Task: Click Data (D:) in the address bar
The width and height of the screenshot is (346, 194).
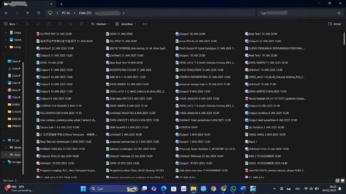Action: [85, 13]
